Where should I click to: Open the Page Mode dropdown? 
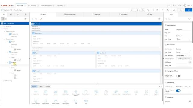[x=183, y=52]
